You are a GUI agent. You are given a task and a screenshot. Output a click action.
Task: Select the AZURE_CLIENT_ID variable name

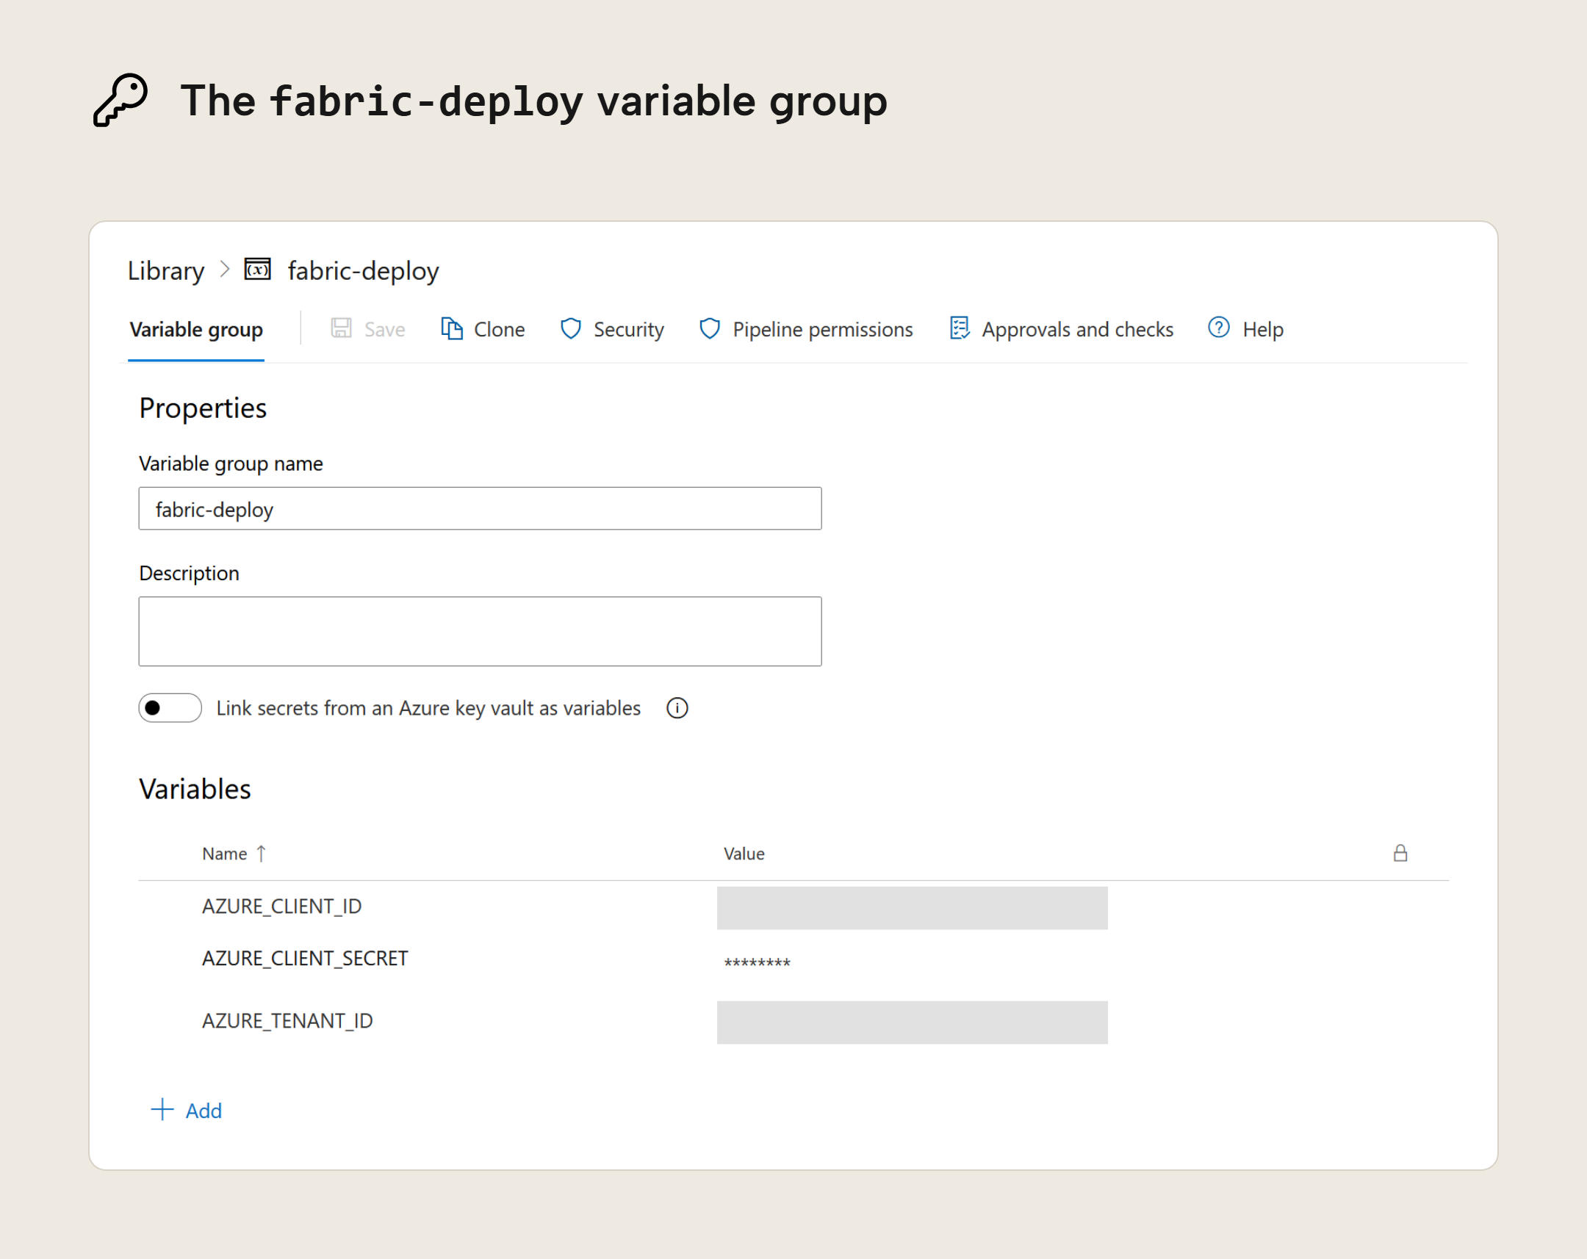tap(282, 906)
